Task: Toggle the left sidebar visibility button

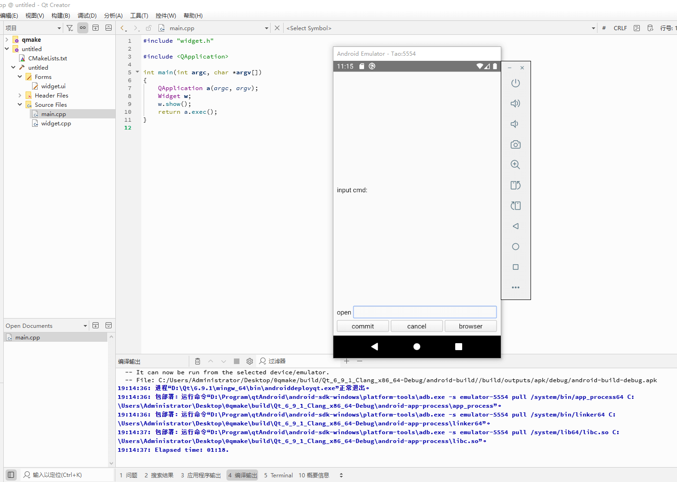Action: pyautogui.click(x=11, y=475)
